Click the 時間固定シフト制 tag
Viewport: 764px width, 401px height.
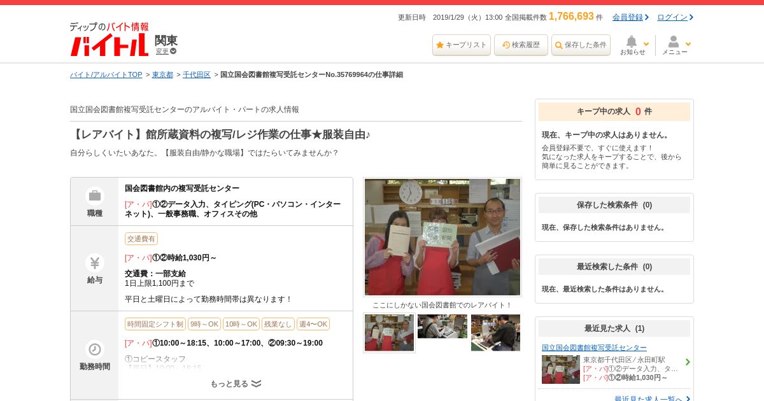coord(155,324)
